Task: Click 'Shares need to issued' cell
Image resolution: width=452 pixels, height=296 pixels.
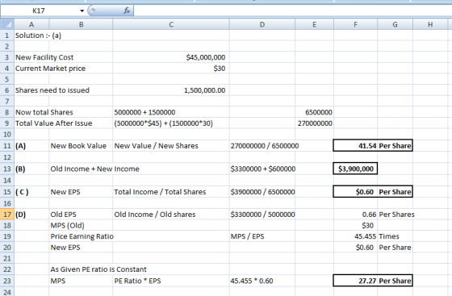Action: click(x=52, y=90)
